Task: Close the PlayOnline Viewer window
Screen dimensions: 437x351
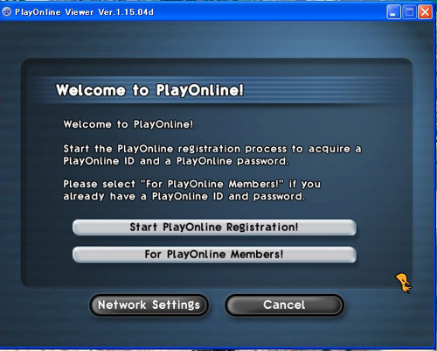Action: click(425, 12)
